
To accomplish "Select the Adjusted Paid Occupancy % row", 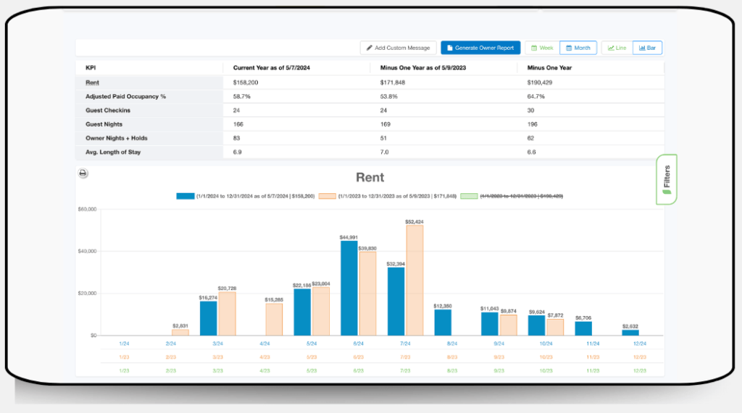I will [125, 96].
